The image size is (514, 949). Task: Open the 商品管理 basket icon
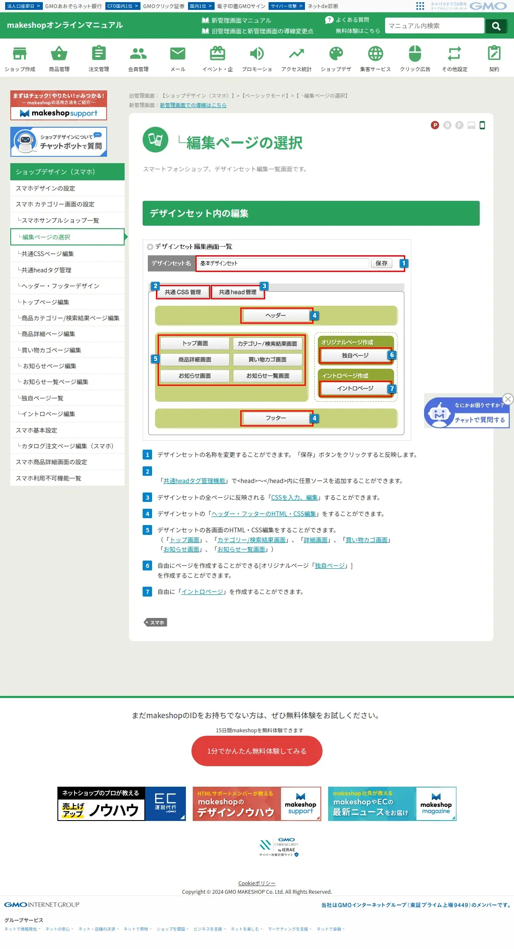(59, 54)
